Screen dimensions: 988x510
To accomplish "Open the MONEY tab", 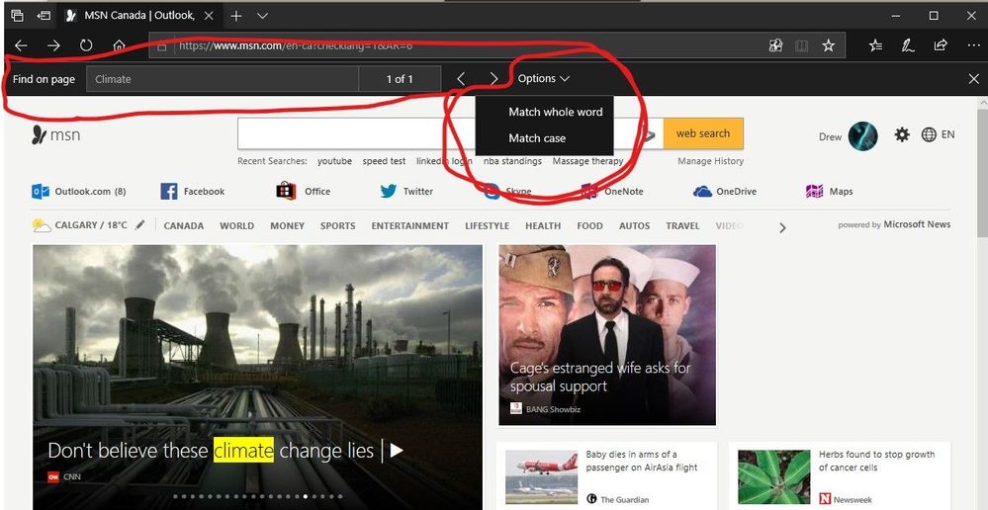I will (288, 226).
